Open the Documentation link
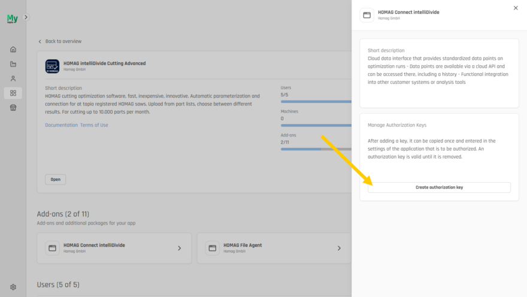This screenshot has width=527, height=297. click(61, 125)
